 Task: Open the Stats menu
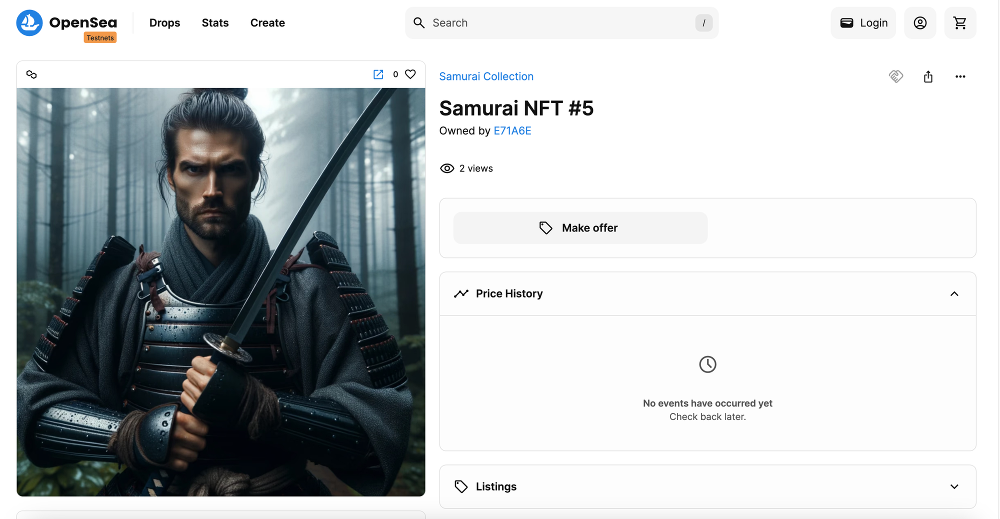coord(215,23)
